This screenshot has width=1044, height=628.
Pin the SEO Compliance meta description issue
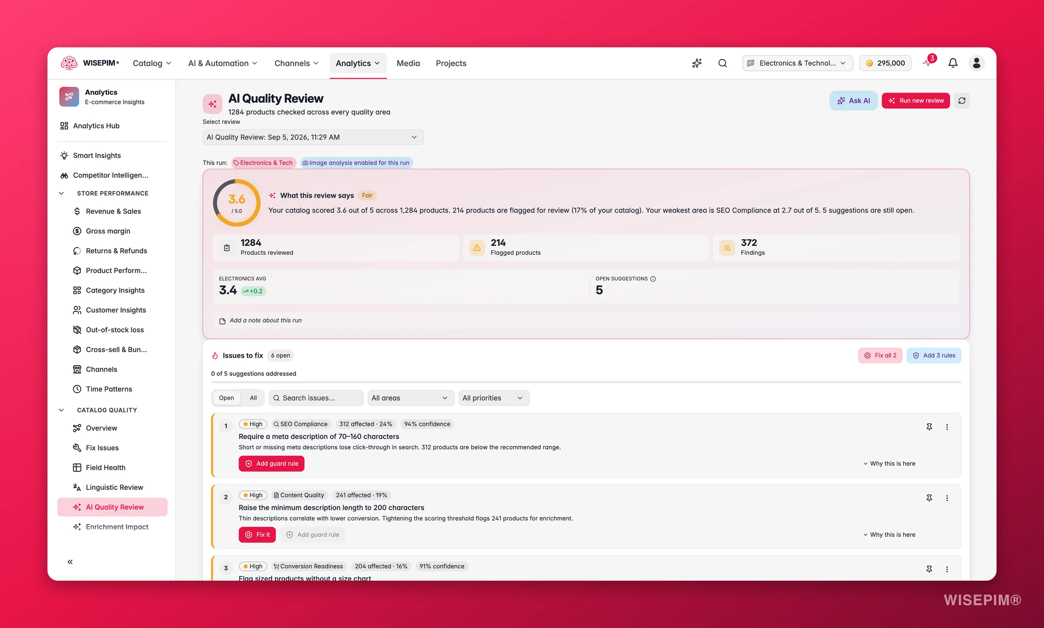(x=929, y=427)
